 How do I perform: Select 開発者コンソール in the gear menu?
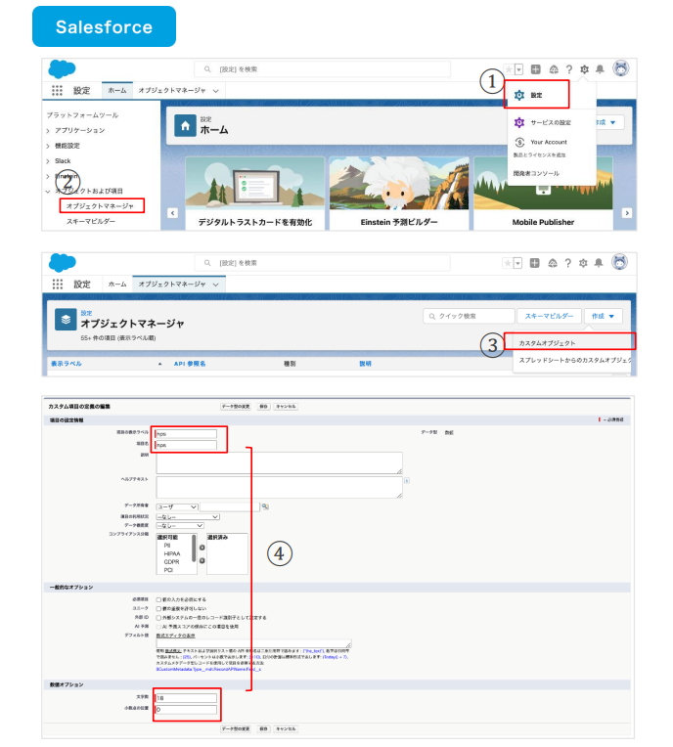(536, 173)
